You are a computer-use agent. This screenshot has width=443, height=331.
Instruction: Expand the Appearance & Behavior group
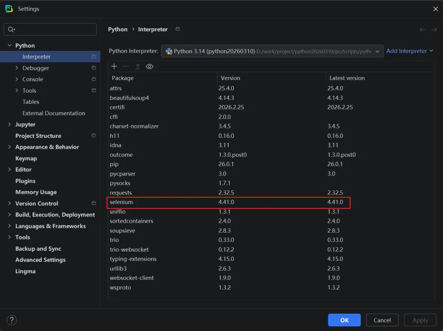coord(9,147)
